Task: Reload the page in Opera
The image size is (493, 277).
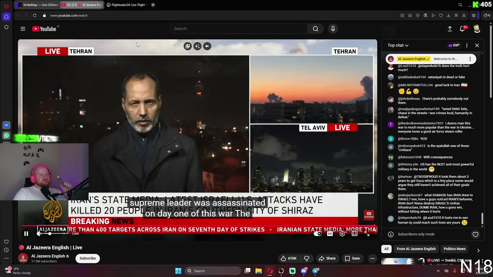Action: coord(34,15)
